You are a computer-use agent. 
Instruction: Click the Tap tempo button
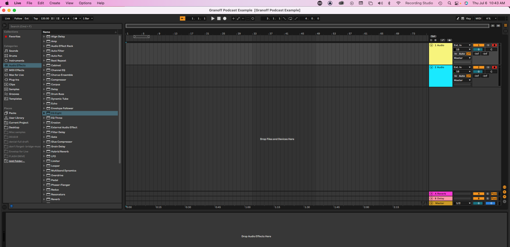(36, 19)
